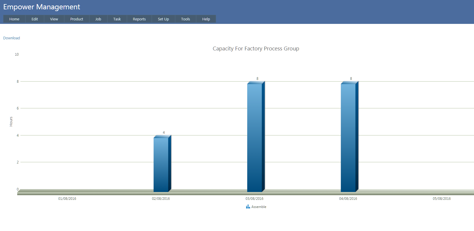The height and width of the screenshot is (231, 474).
Task: Click the chart title Capacity For Factory Process Group
Action: point(256,49)
